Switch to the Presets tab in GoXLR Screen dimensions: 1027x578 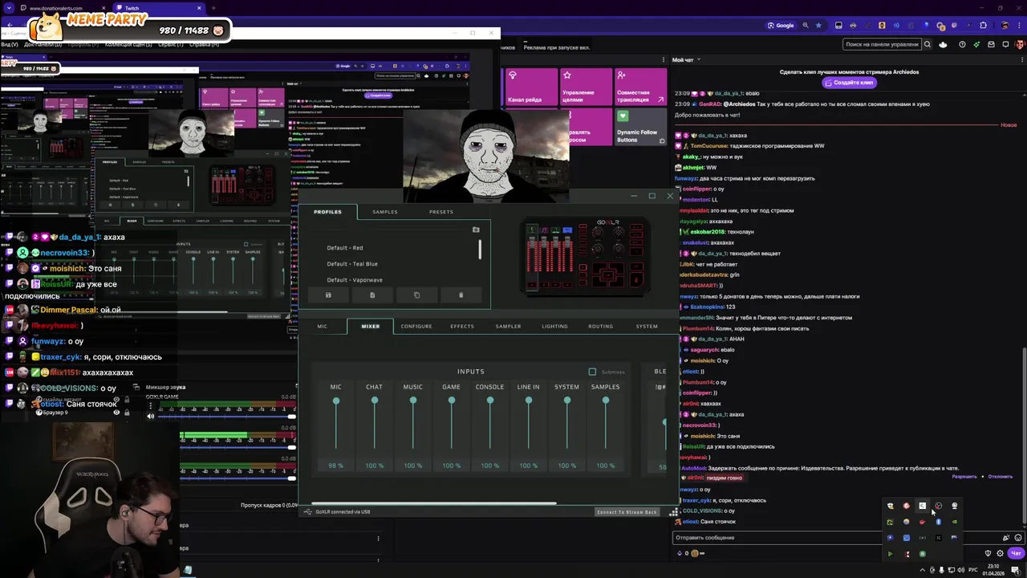tap(441, 212)
